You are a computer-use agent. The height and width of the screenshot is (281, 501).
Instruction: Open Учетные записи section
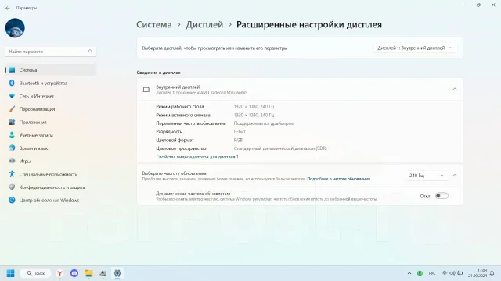[x=50, y=135]
